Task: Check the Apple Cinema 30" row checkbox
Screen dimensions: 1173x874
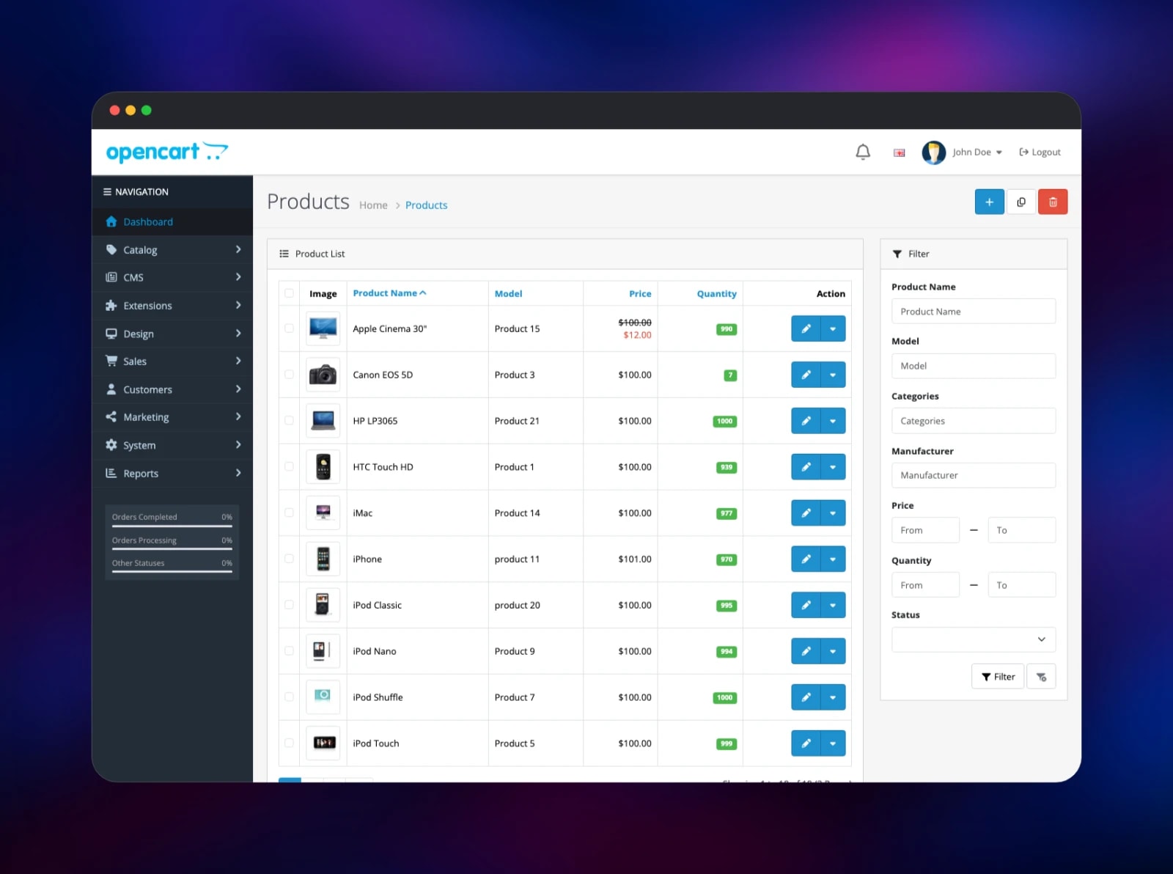Action: tap(289, 328)
